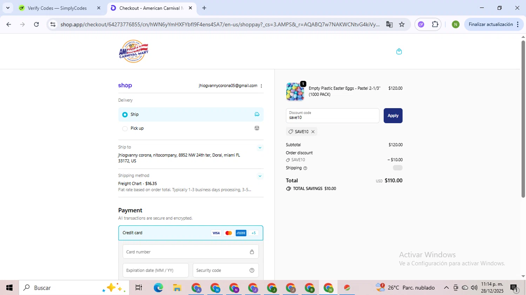Switch to Verify Codes SimplyCodes tab
The height and width of the screenshot is (295, 526).
pyautogui.click(x=57, y=8)
